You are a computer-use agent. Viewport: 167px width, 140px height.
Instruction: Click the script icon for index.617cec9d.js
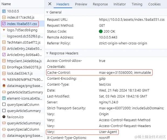(4, 17)
